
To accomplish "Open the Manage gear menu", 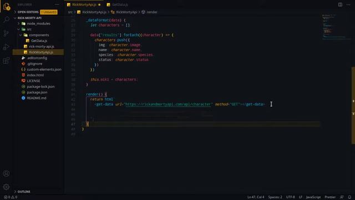I will 6,187.
